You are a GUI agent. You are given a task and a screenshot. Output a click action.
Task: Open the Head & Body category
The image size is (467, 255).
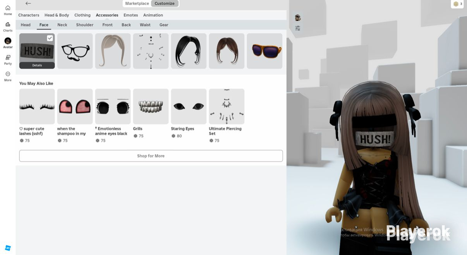point(57,15)
